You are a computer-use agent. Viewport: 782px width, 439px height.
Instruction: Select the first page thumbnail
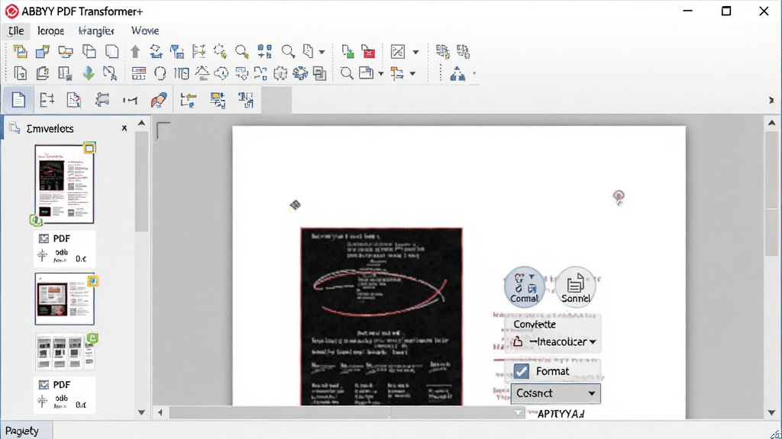click(64, 184)
